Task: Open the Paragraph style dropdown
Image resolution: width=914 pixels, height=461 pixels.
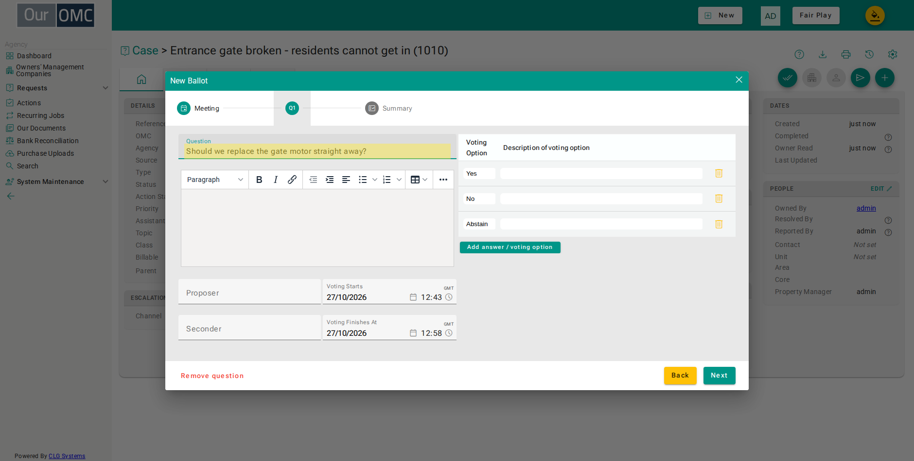Action: point(215,180)
